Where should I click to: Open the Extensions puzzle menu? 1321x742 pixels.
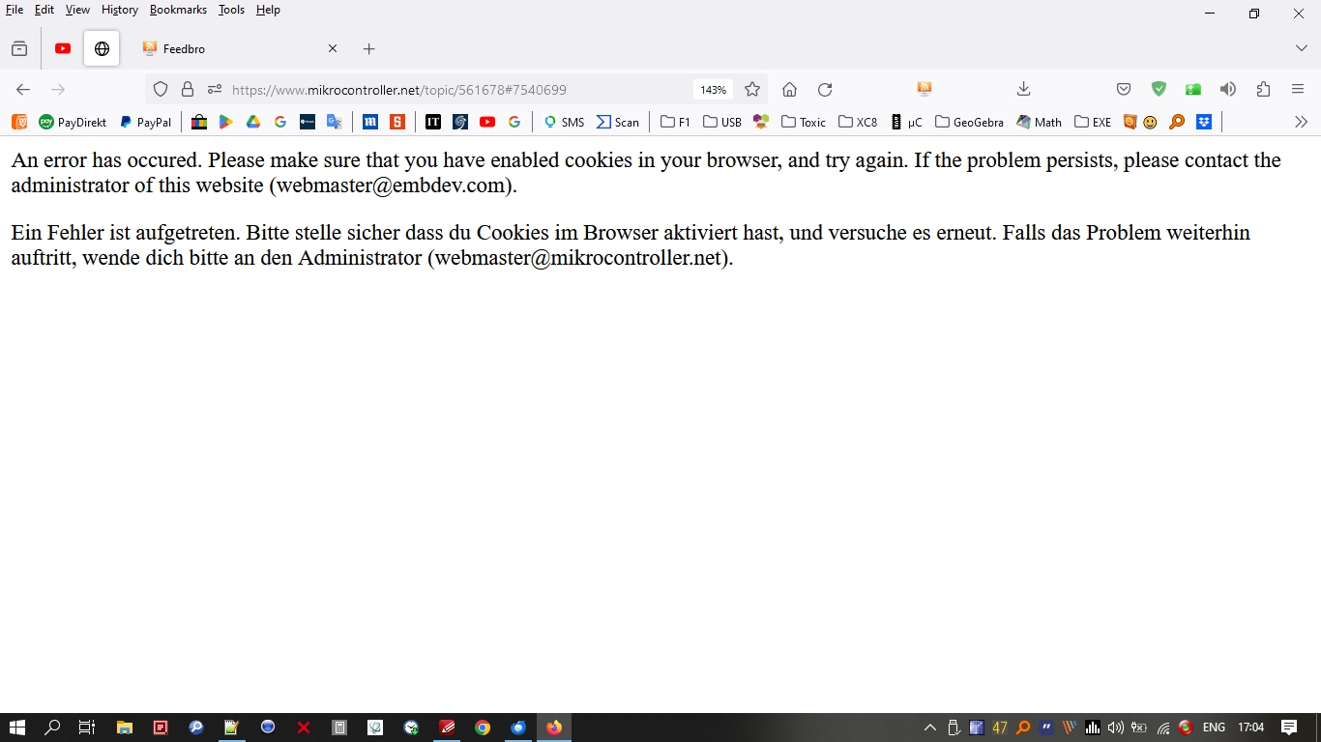[x=1263, y=89]
